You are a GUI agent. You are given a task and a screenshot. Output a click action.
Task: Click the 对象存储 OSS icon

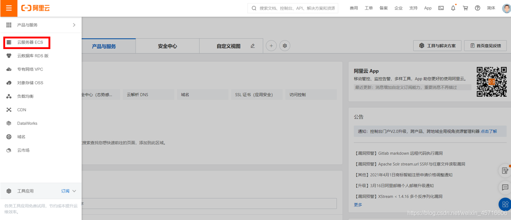click(x=9, y=83)
